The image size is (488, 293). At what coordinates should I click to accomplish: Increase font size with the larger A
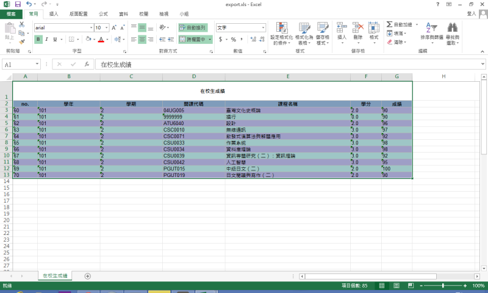114,27
